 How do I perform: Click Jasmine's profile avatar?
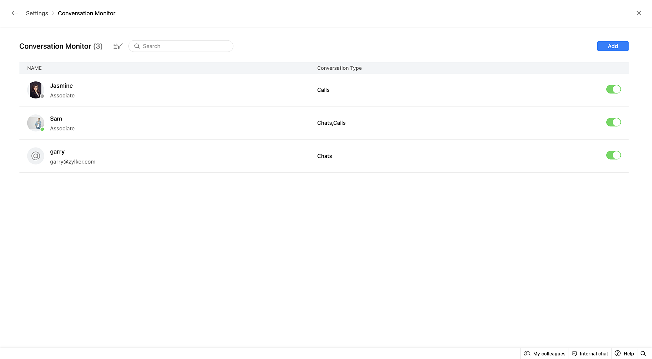click(36, 90)
